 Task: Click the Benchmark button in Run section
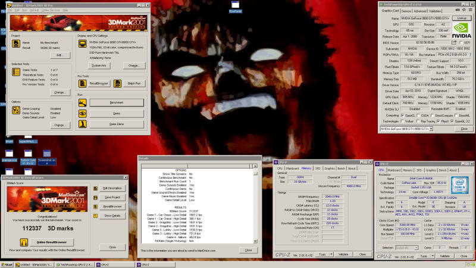click(x=117, y=102)
